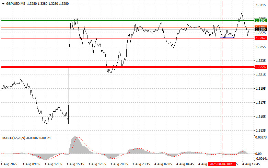Viewport: 268px width, 168px height.
Task: Click the 1 Aug 17:55 time axis label
Action: point(97,164)
